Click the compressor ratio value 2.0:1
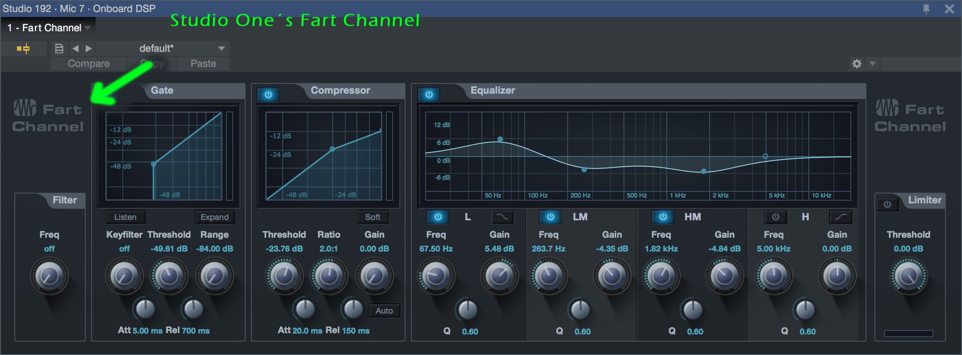The image size is (962, 355). (x=328, y=249)
